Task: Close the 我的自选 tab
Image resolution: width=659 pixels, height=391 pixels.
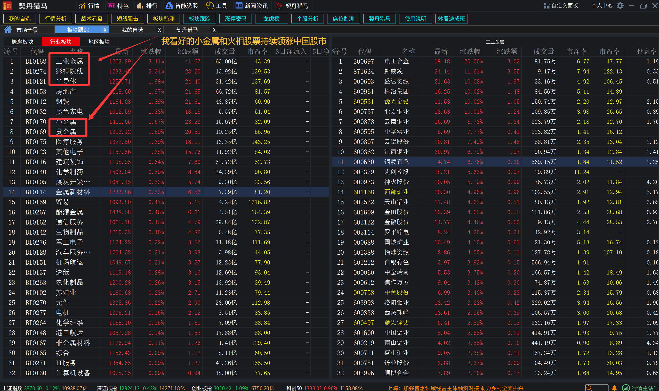Action: tap(159, 30)
